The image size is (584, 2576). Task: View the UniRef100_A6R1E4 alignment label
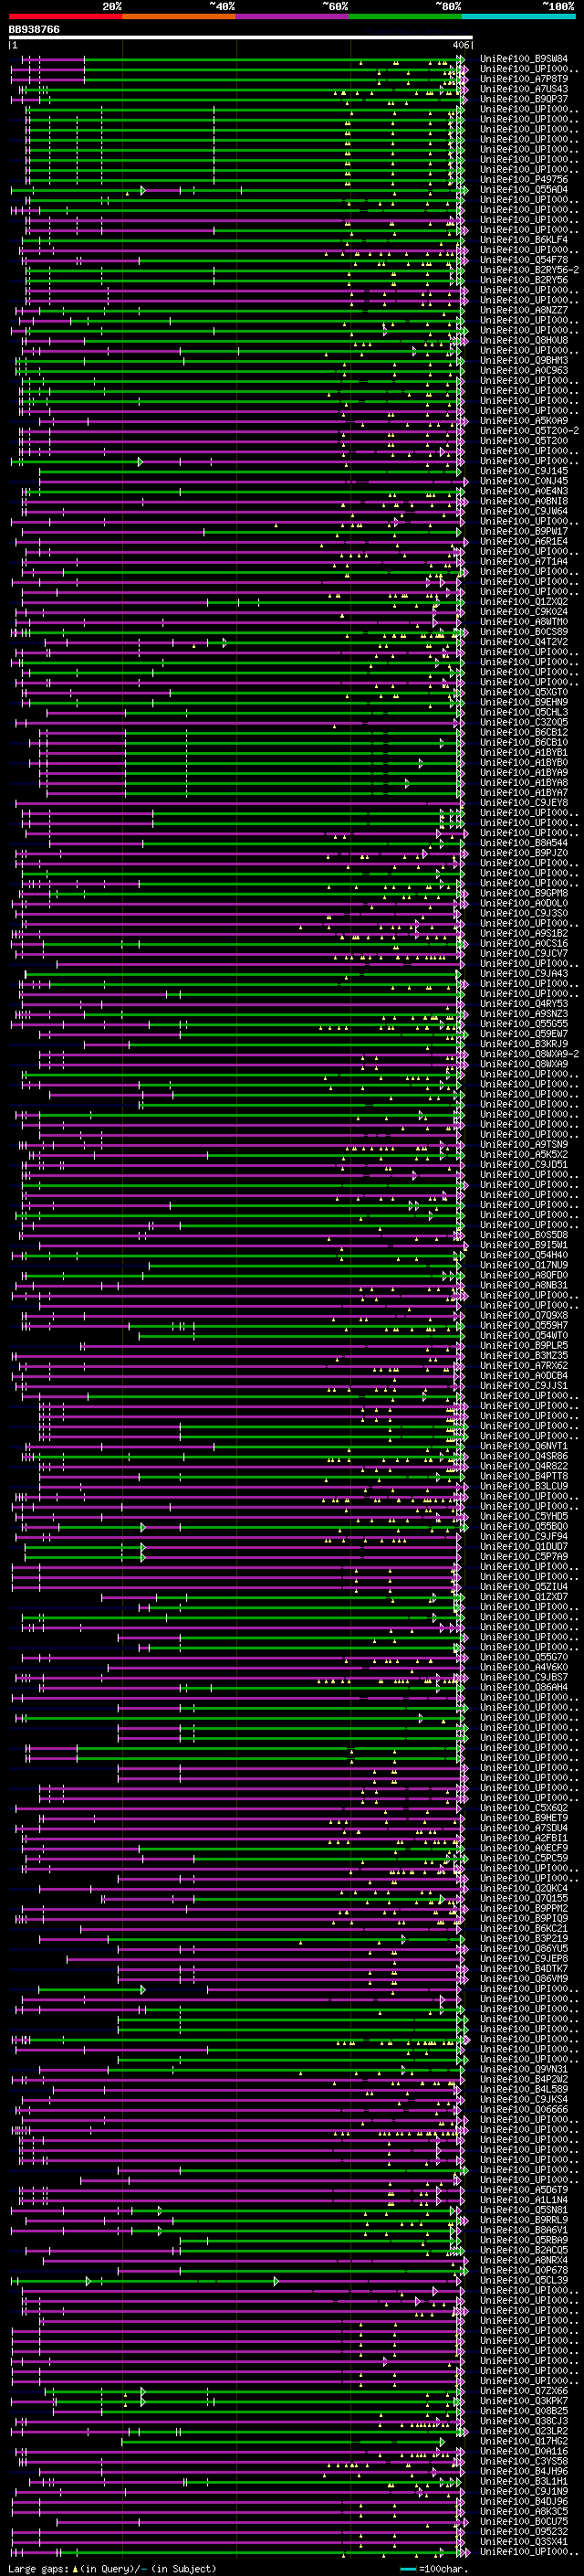pyautogui.click(x=524, y=541)
